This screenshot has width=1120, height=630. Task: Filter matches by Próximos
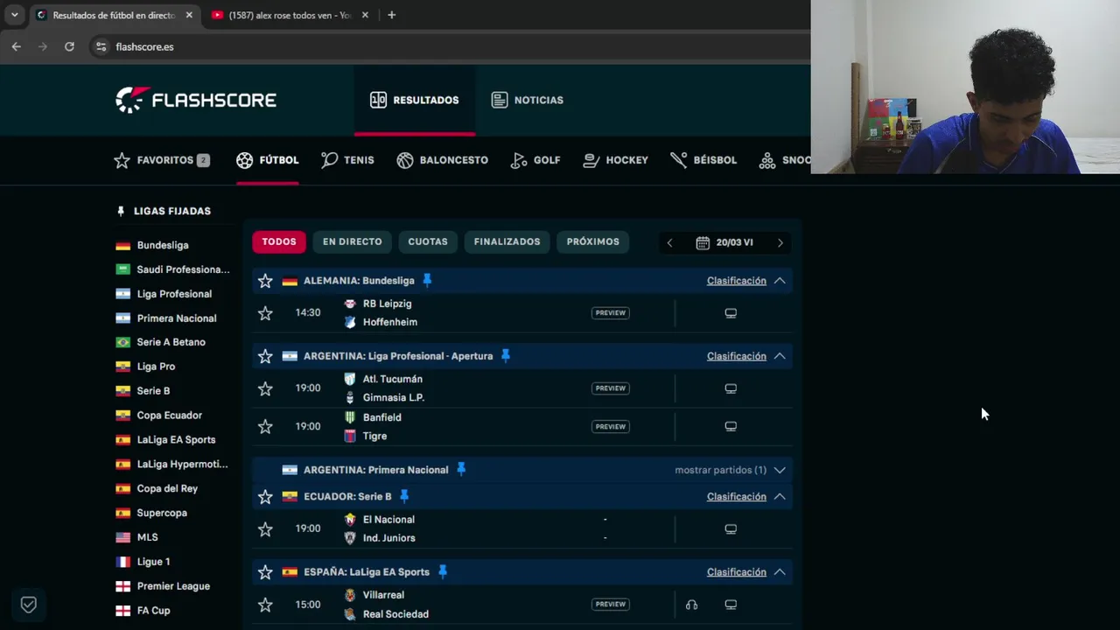click(592, 241)
